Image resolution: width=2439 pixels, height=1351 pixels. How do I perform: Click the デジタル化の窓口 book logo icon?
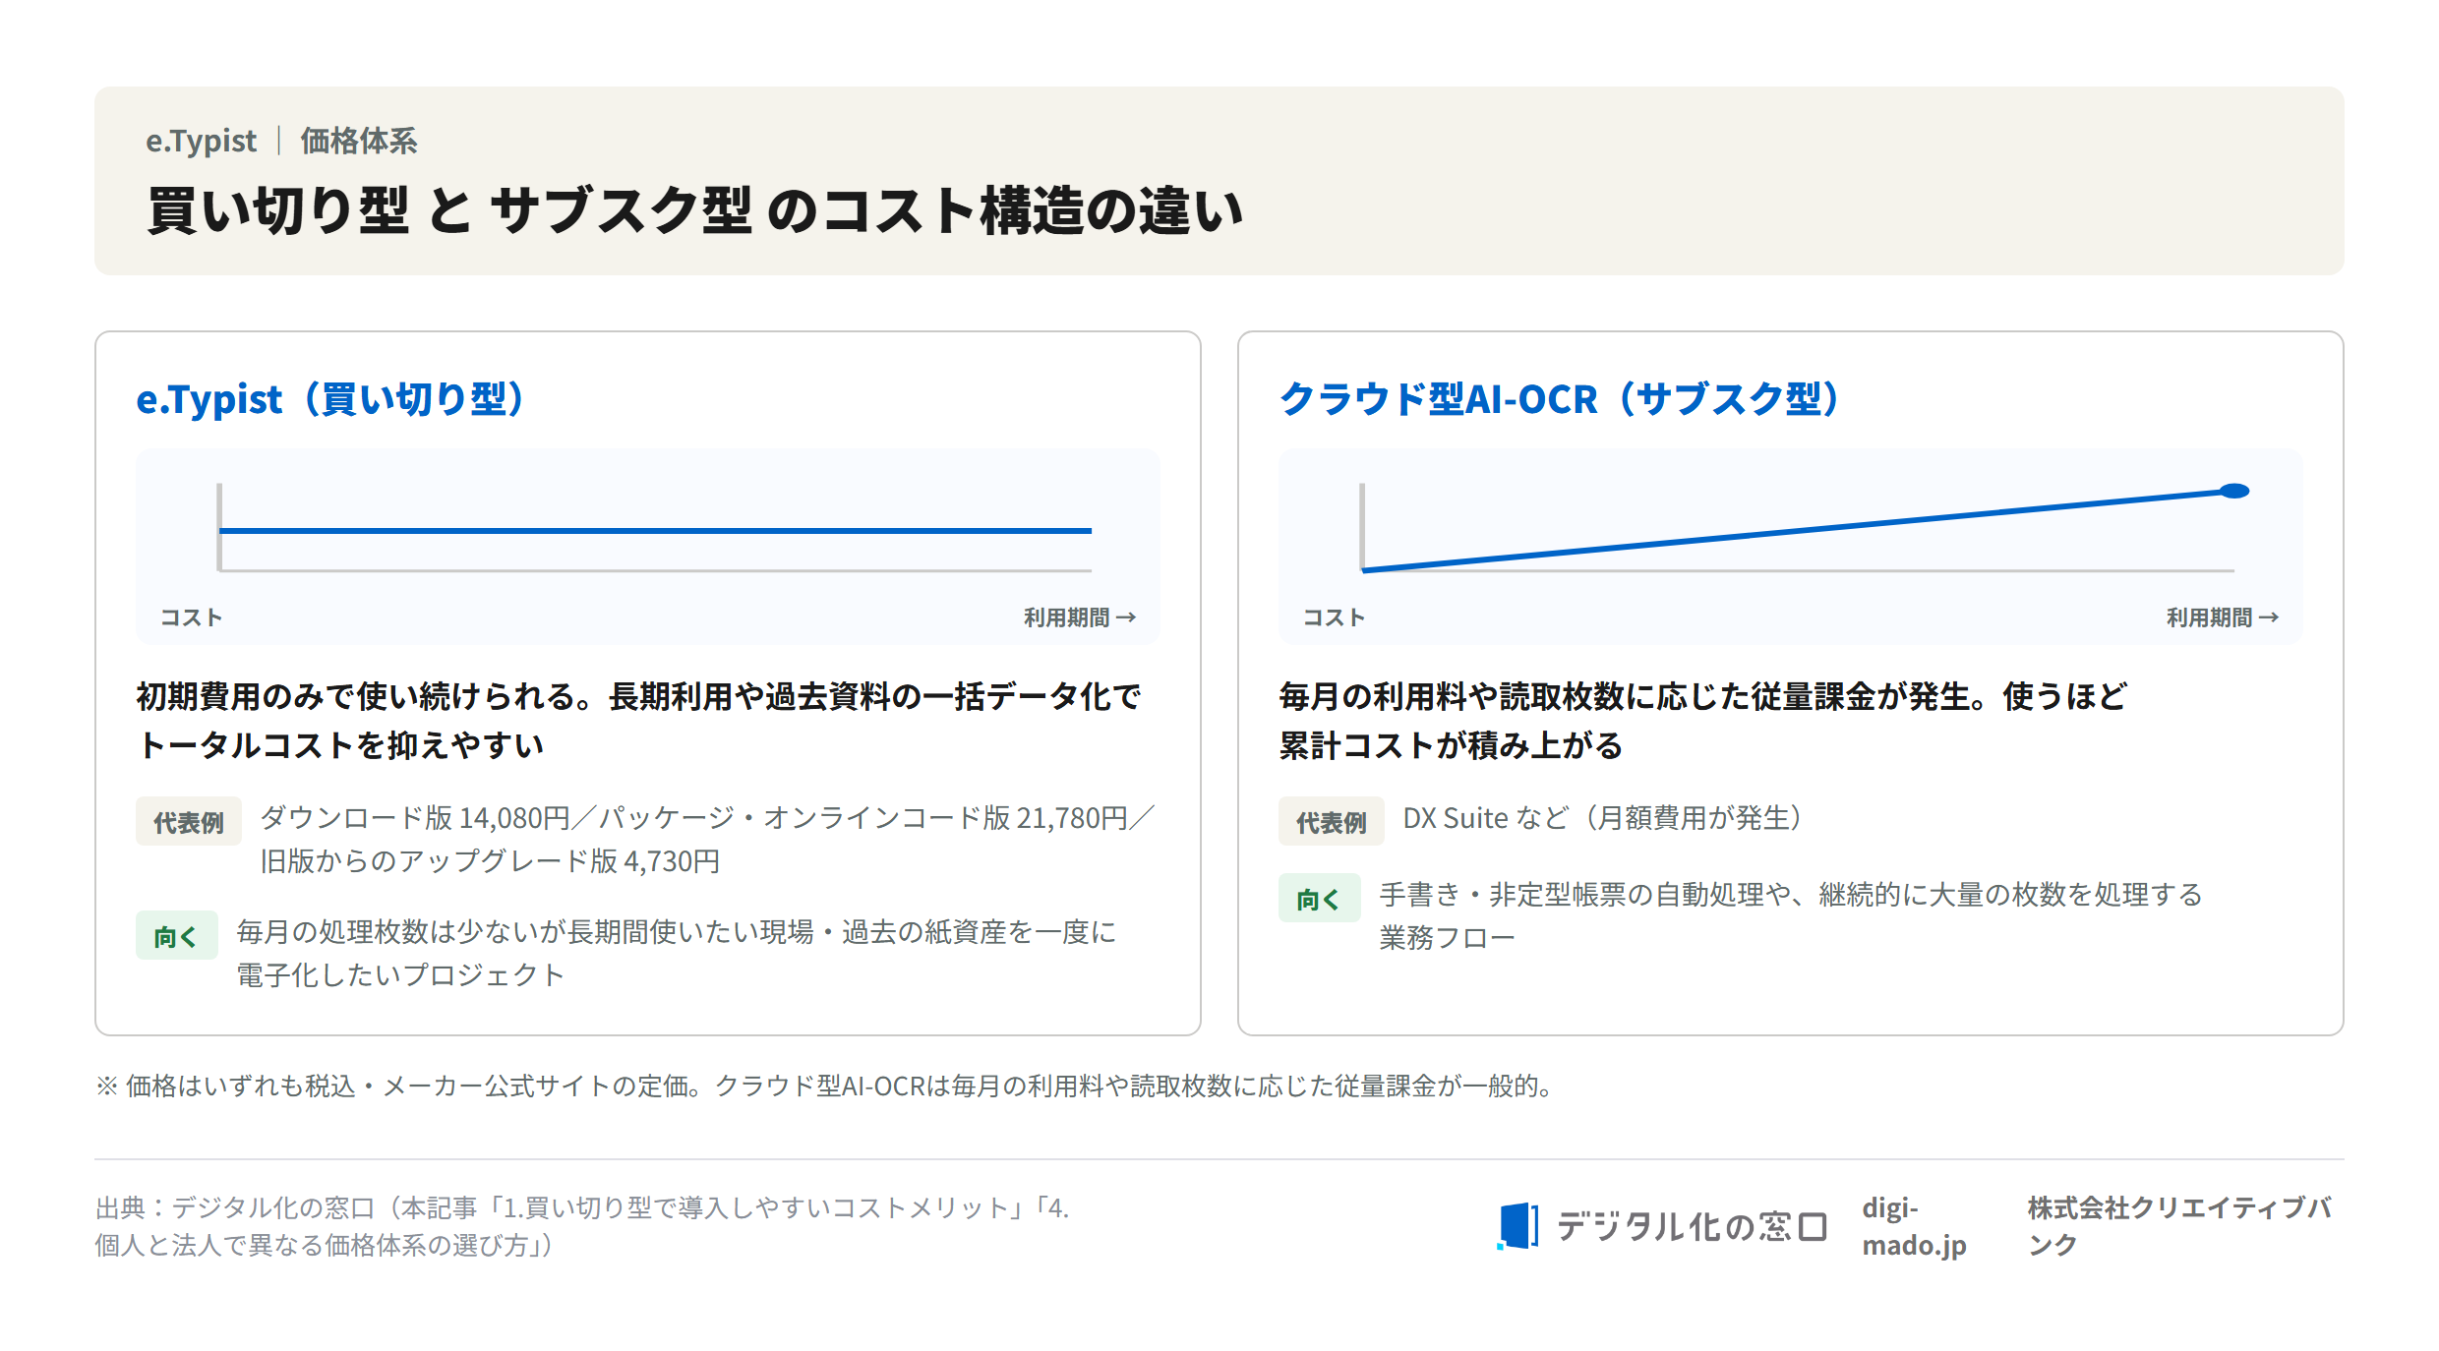click(1517, 1226)
